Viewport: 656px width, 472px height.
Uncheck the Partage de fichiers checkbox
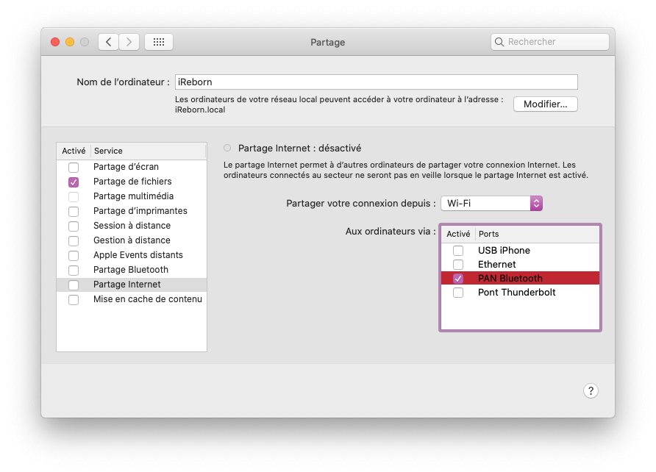(74, 182)
